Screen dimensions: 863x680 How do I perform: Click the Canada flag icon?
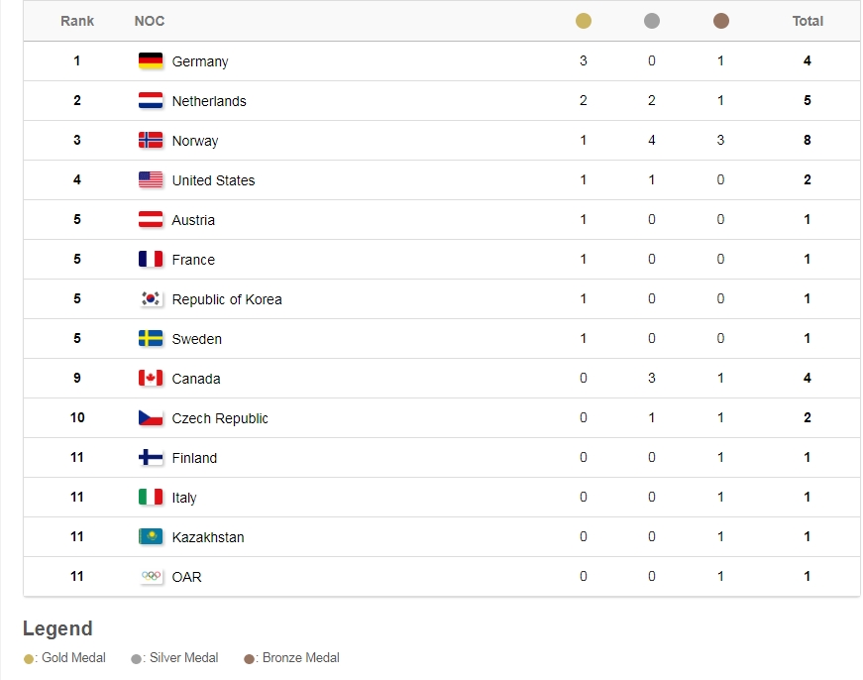pyautogui.click(x=151, y=379)
